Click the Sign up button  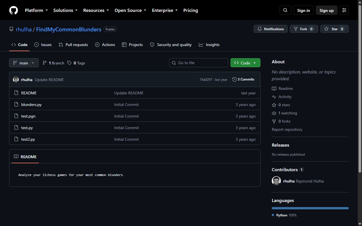click(x=327, y=10)
